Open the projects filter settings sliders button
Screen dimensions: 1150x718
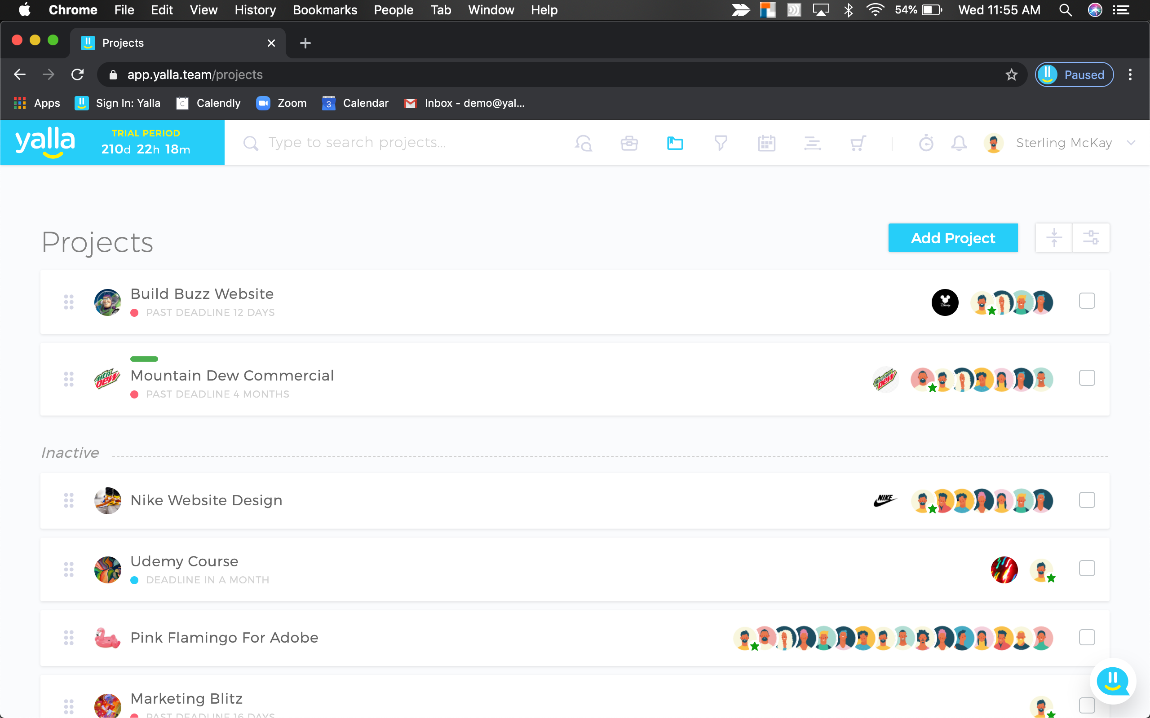(1091, 237)
